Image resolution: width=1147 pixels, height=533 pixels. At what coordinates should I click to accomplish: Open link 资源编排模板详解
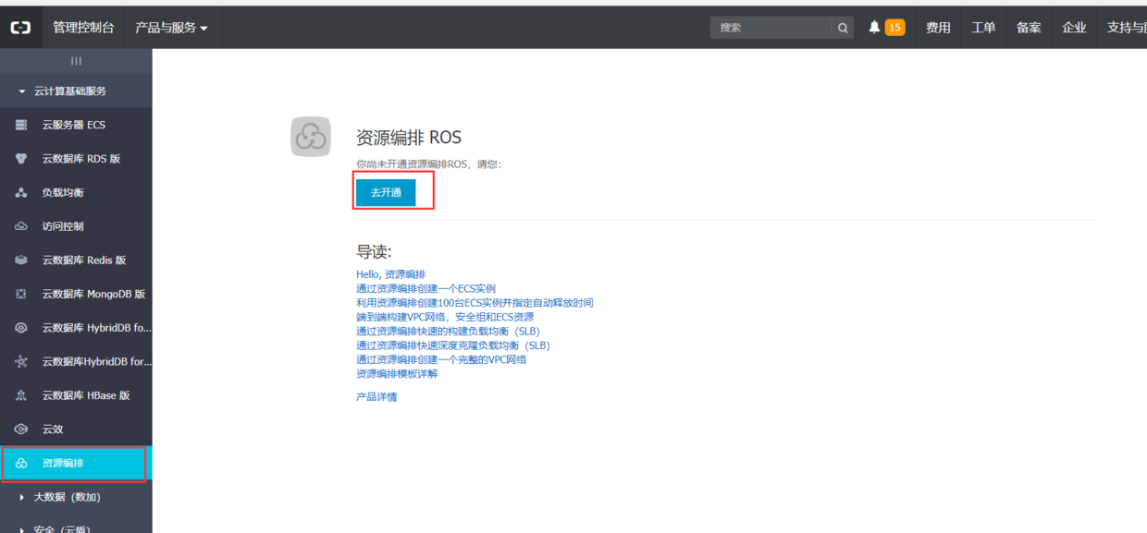click(397, 374)
